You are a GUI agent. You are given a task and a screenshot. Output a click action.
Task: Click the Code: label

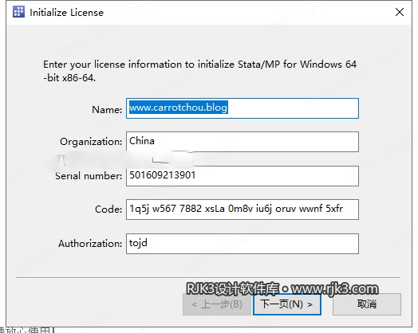pyautogui.click(x=108, y=210)
